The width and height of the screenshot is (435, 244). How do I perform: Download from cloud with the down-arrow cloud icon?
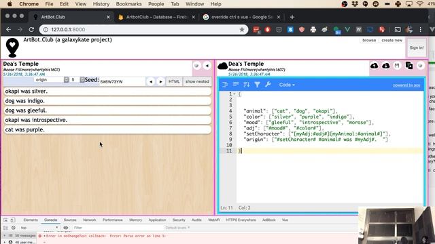coord(386,66)
